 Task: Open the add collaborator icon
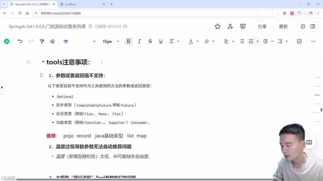230,26
